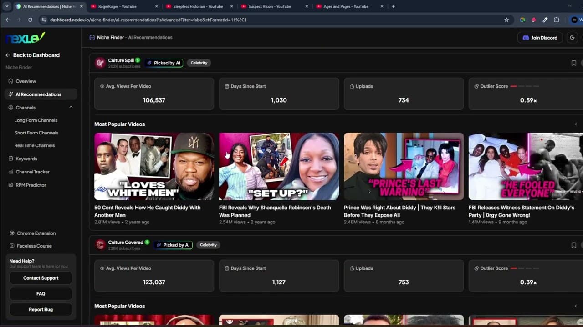
Task: Click the address bar URL
Action: pyautogui.click(x=148, y=20)
